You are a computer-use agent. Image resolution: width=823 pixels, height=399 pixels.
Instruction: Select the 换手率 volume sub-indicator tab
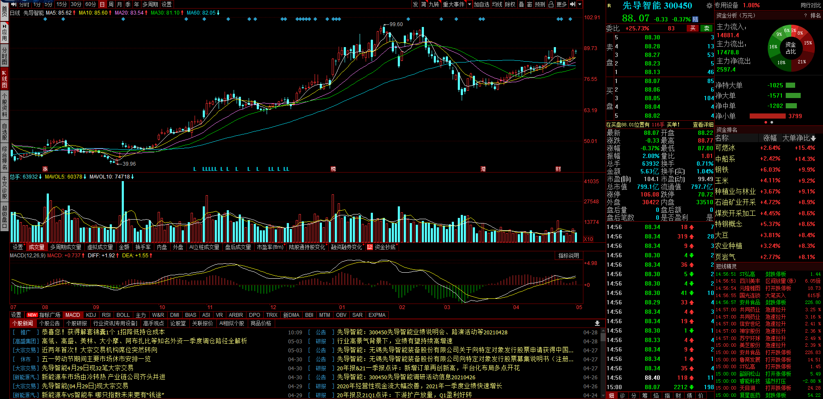[143, 247]
